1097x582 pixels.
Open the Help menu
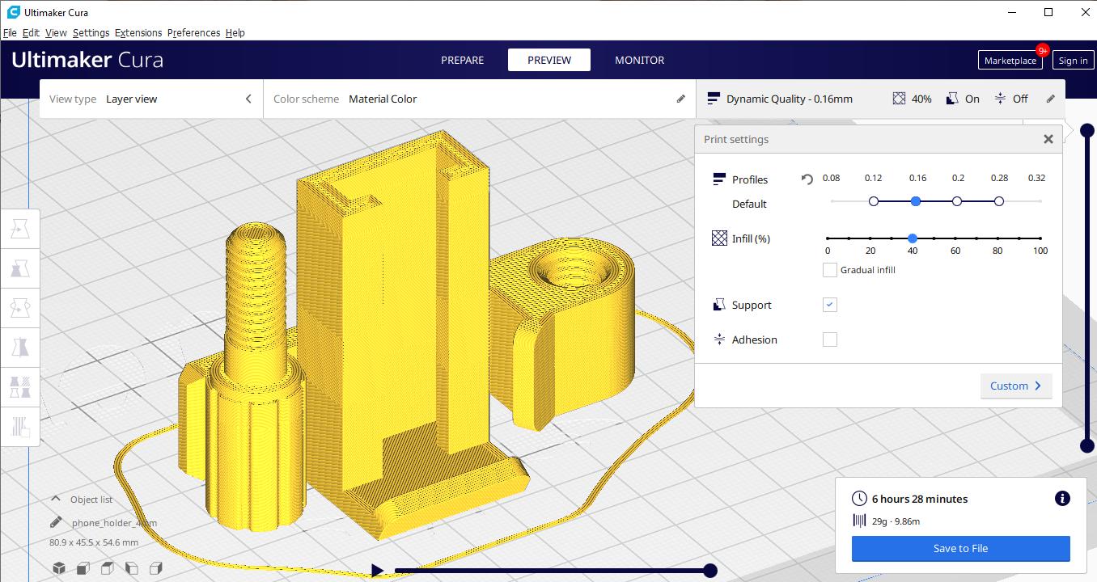pos(235,33)
